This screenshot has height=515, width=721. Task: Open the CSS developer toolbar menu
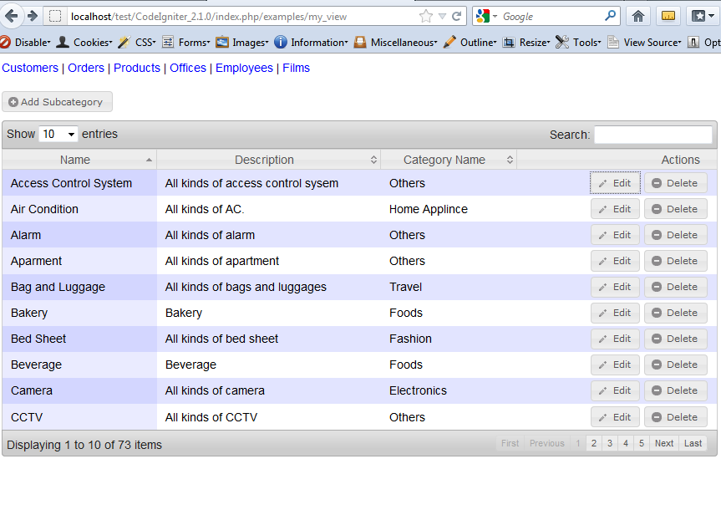click(137, 43)
